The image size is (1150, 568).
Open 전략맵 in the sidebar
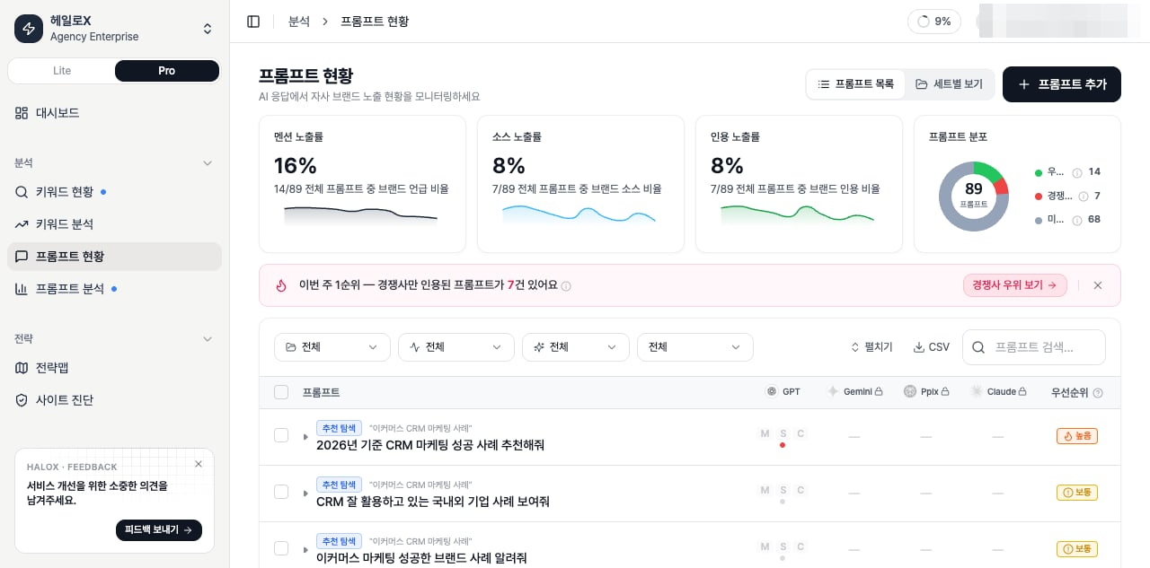pyautogui.click(x=114, y=368)
